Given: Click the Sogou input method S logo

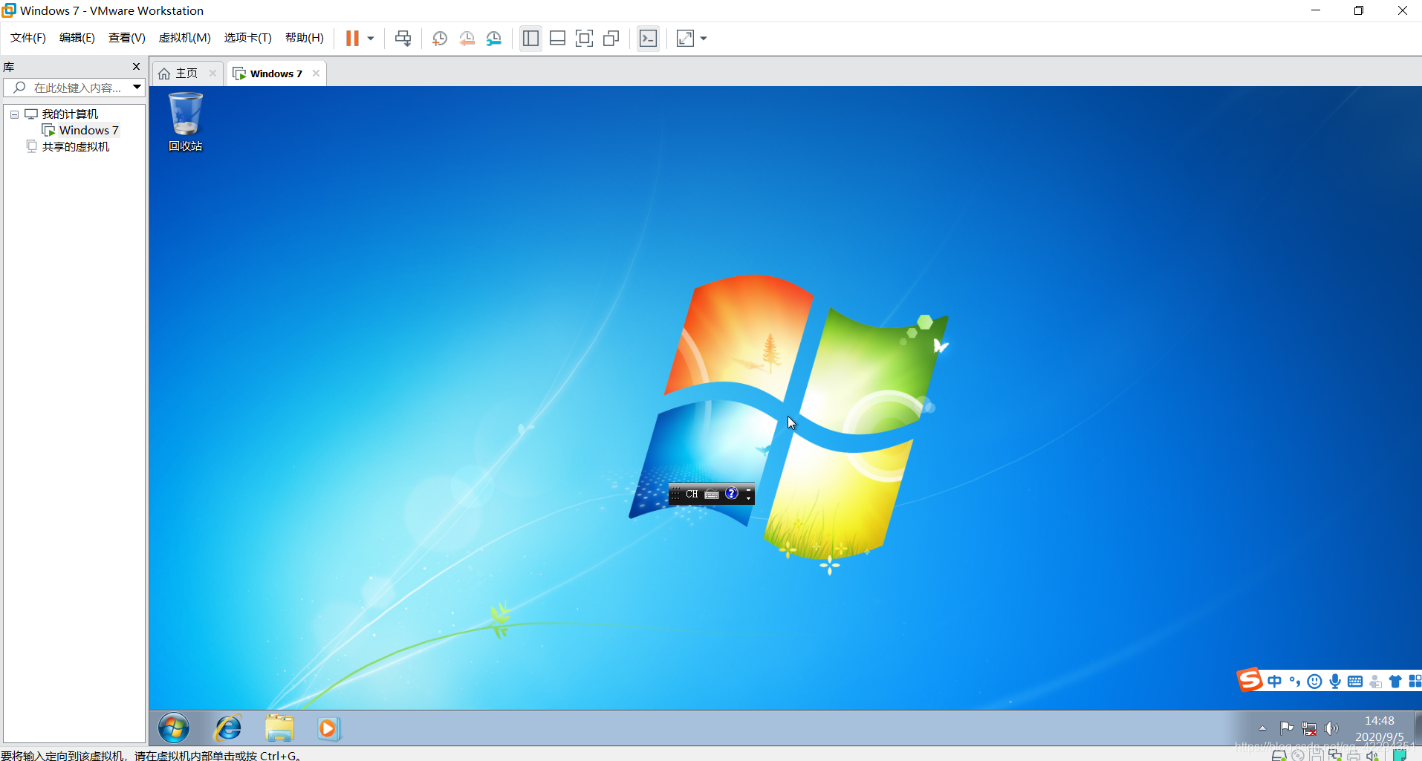Looking at the screenshot, I should [x=1250, y=680].
